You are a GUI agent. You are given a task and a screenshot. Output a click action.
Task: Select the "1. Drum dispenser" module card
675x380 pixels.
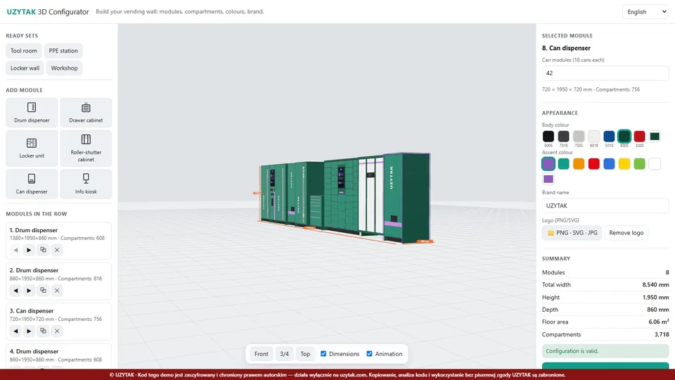pos(58,241)
